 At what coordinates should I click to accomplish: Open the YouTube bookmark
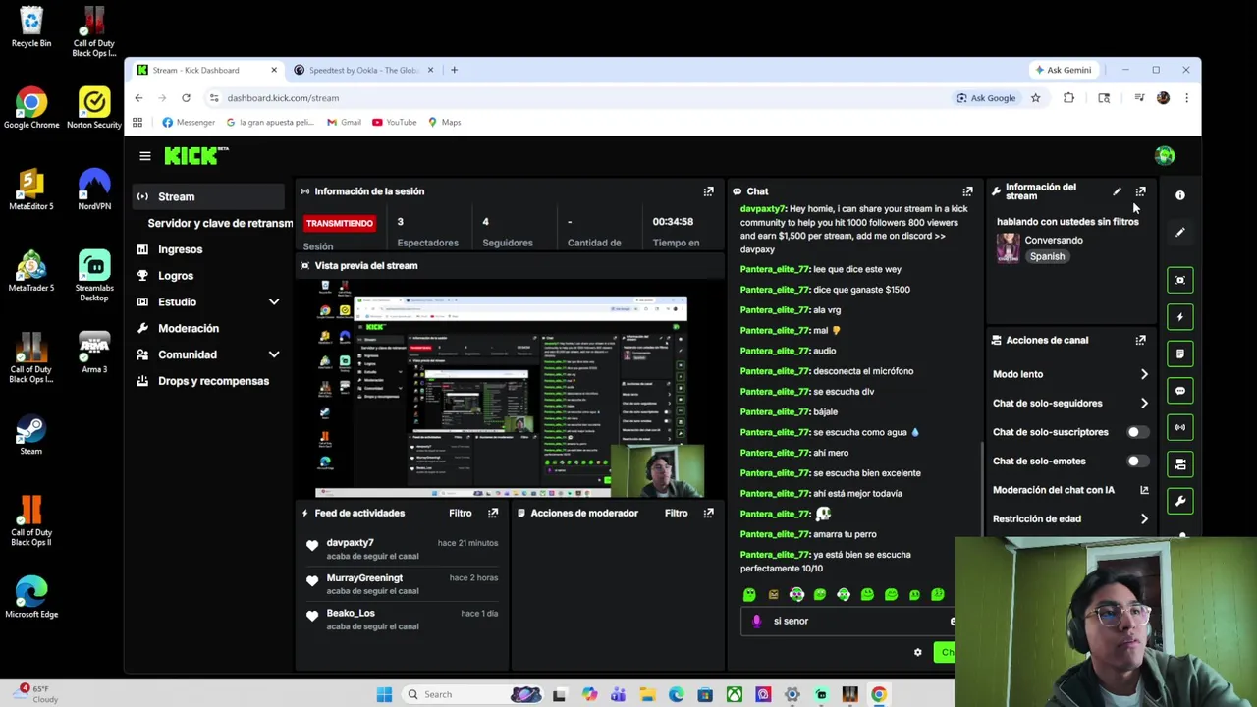tap(394, 123)
